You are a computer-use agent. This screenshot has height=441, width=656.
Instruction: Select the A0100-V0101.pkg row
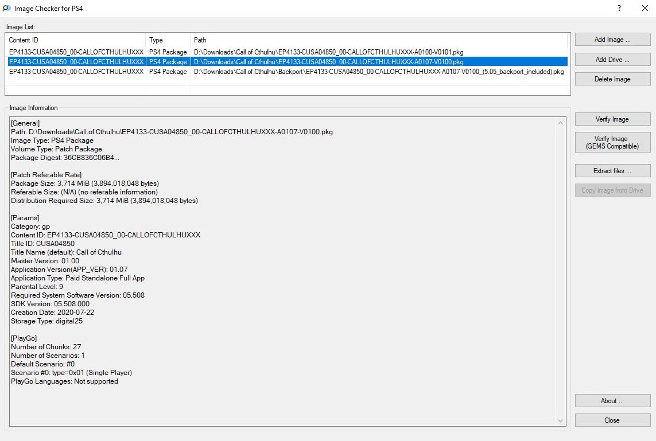[288, 52]
